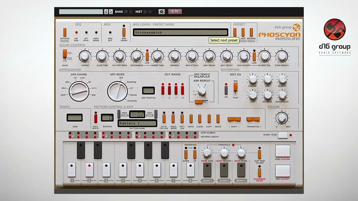Click the ACC. DECAY knob
Viewport: 358px width, 201px height.
tap(227, 56)
